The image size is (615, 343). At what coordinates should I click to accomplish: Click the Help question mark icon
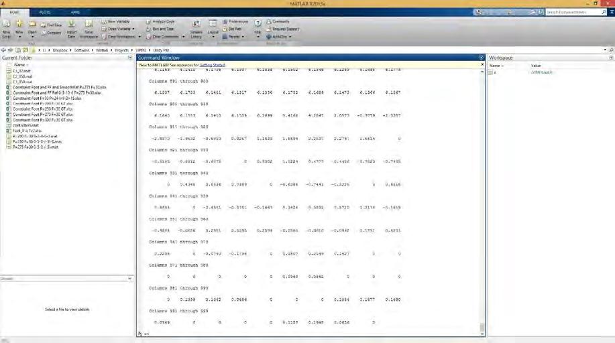(258, 23)
